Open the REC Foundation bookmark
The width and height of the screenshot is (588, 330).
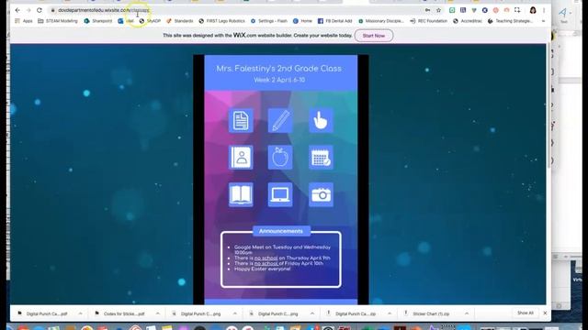[x=429, y=21]
